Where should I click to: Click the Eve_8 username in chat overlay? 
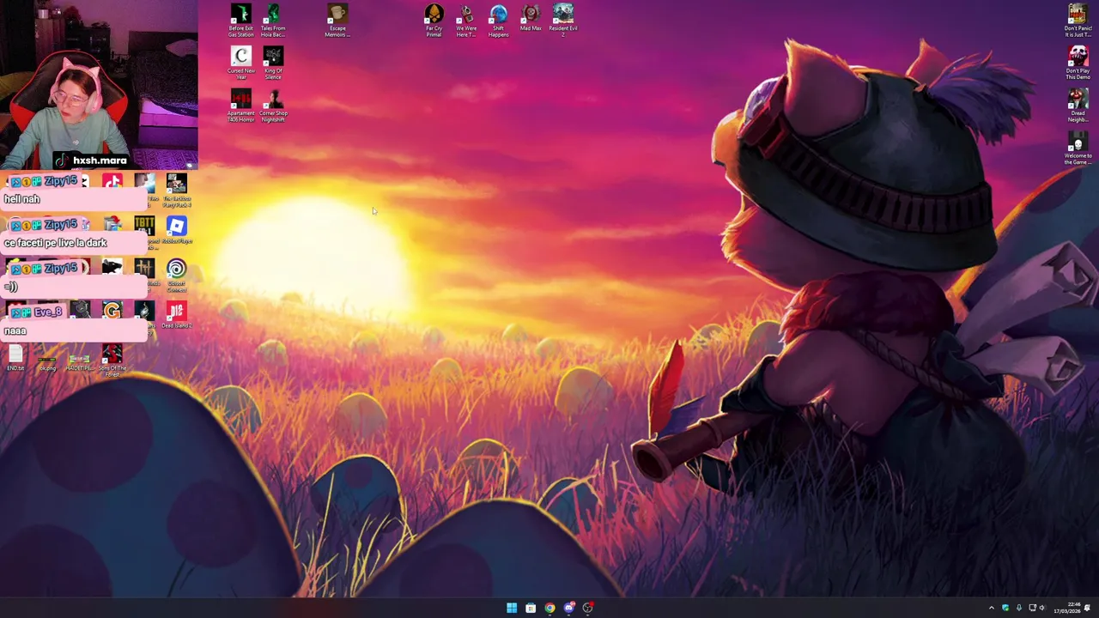48,312
